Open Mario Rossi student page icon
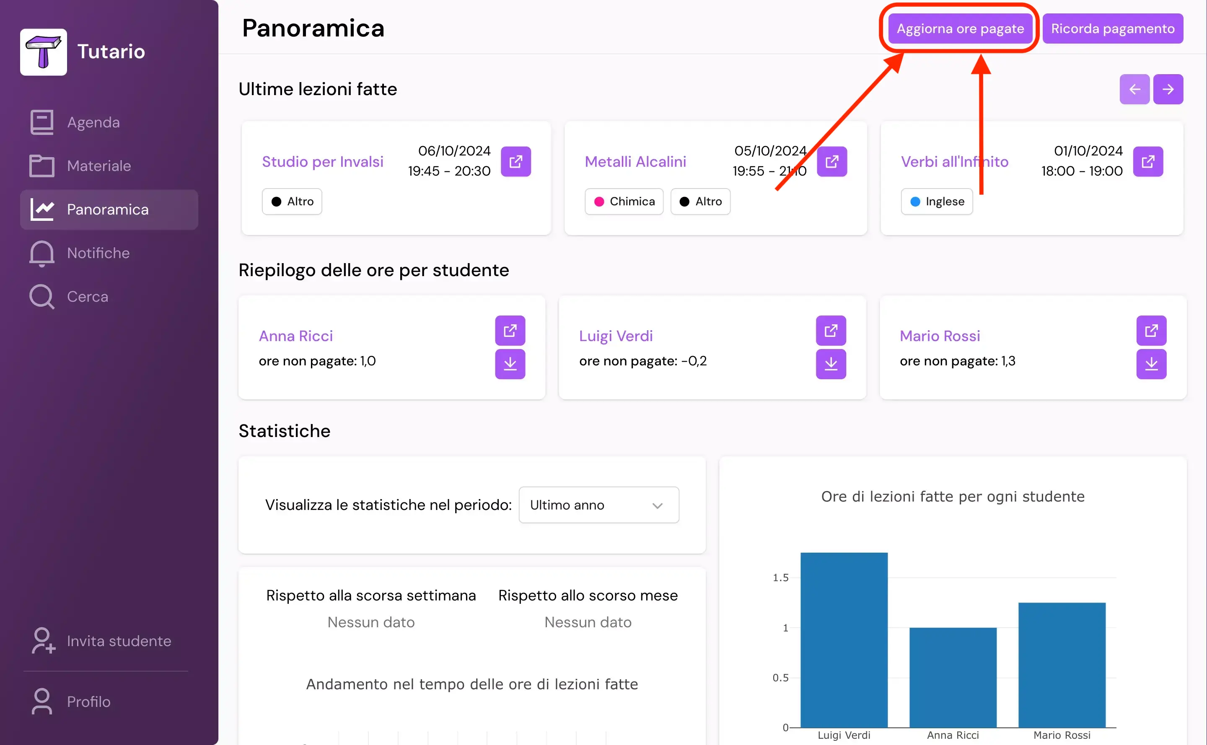 (1151, 330)
